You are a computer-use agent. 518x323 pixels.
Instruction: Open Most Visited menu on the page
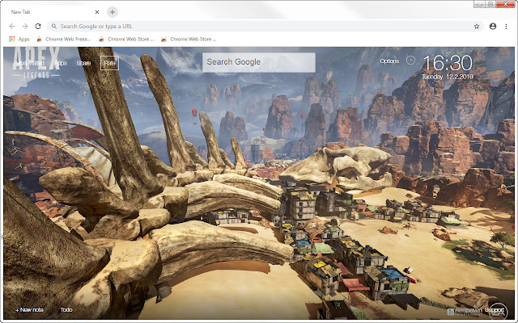30,63
